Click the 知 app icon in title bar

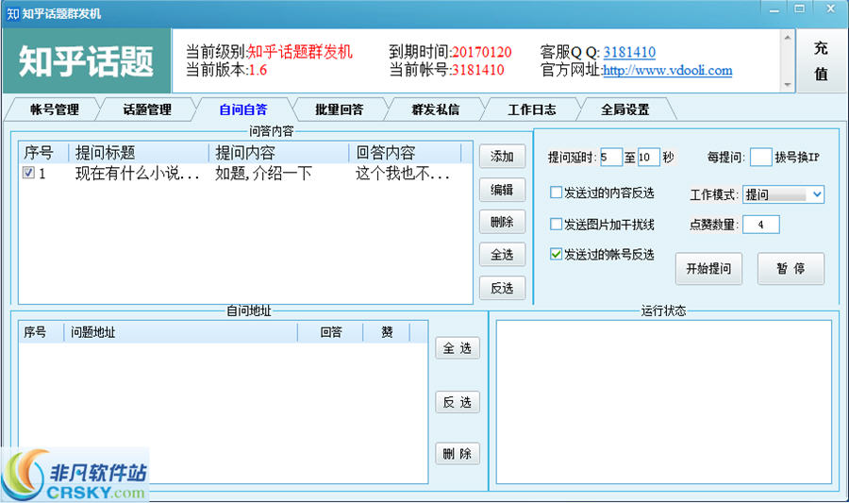[x=12, y=13]
